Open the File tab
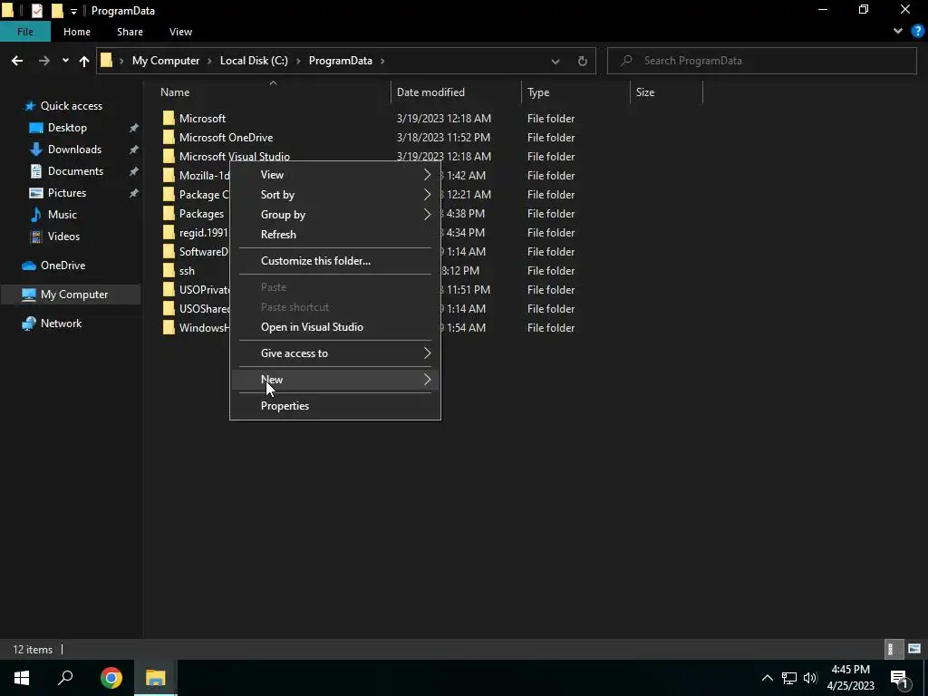 pyautogui.click(x=24, y=32)
